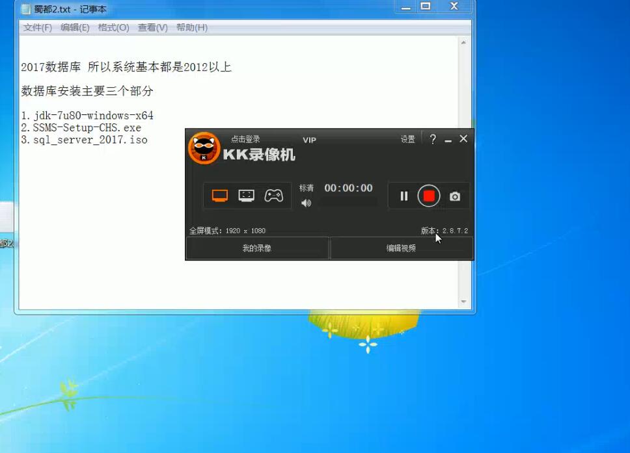Take a screenshot with the camera icon
Image resolution: width=630 pixels, height=453 pixels.
[x=455, y=196]
